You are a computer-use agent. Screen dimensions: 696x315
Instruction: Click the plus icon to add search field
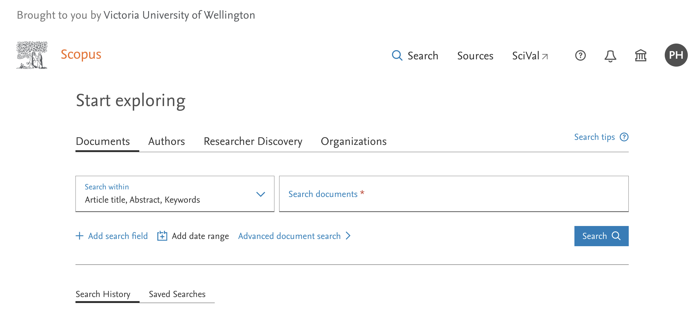[x=80, y=236]
